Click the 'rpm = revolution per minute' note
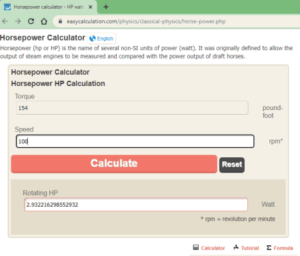This screenshot has height=256, width=300. 238,219
